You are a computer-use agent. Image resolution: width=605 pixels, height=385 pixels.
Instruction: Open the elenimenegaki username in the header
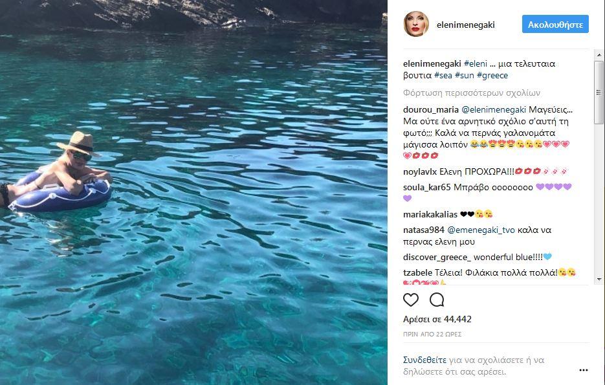point(467,25)
